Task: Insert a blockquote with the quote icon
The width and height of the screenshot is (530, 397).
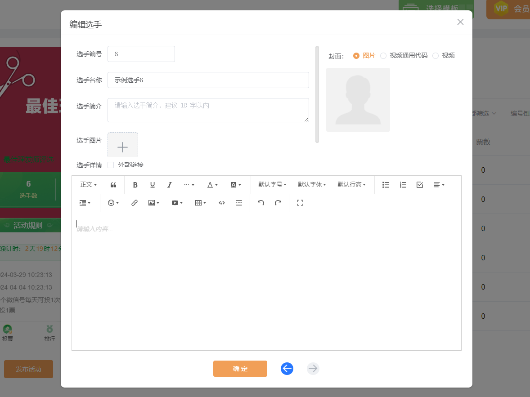Action: [113, 185]
